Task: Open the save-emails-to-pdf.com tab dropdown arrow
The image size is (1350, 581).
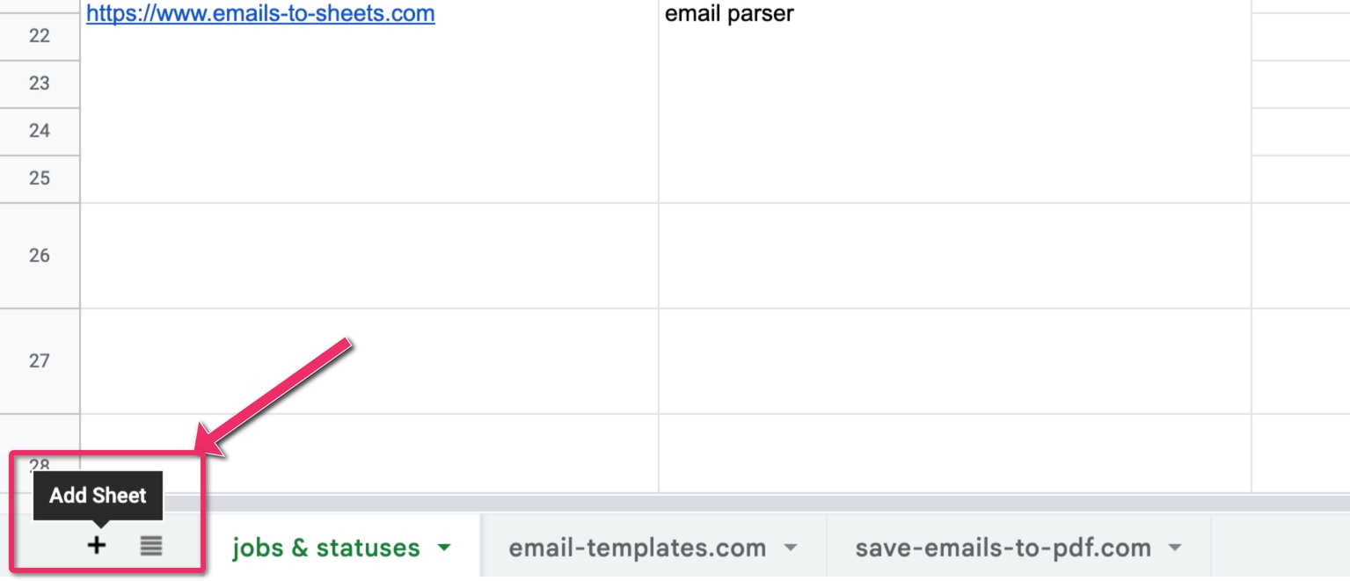Action: pyautogui.click(x=1174, y=548)
